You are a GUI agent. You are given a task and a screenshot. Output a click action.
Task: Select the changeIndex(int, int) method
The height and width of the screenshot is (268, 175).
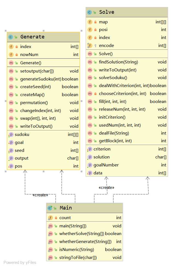pos(43,111)
